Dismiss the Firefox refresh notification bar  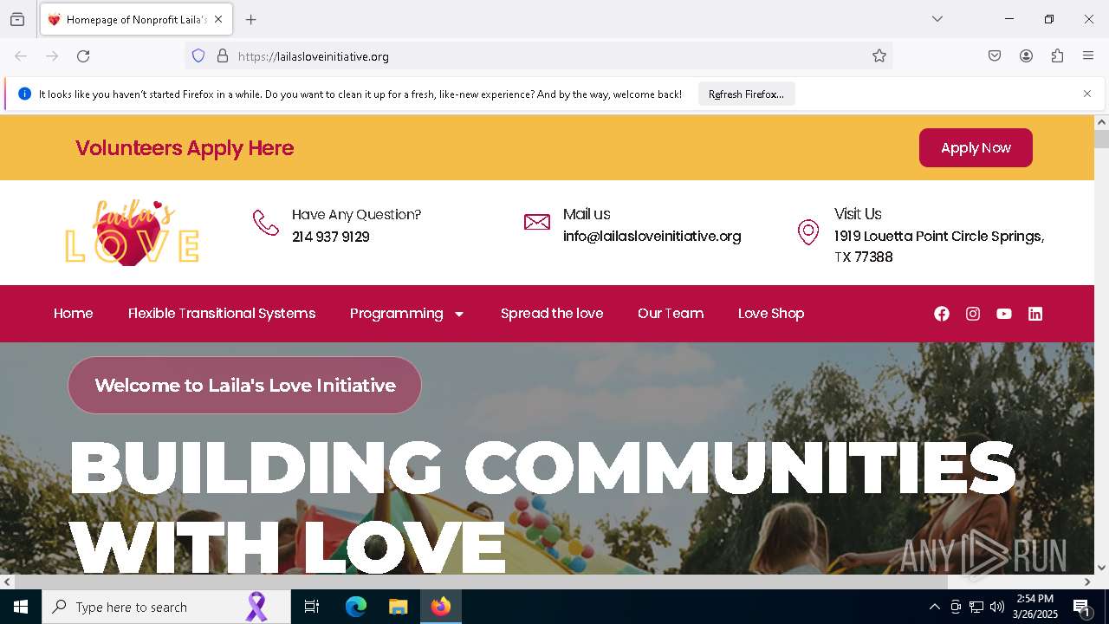1087,94
